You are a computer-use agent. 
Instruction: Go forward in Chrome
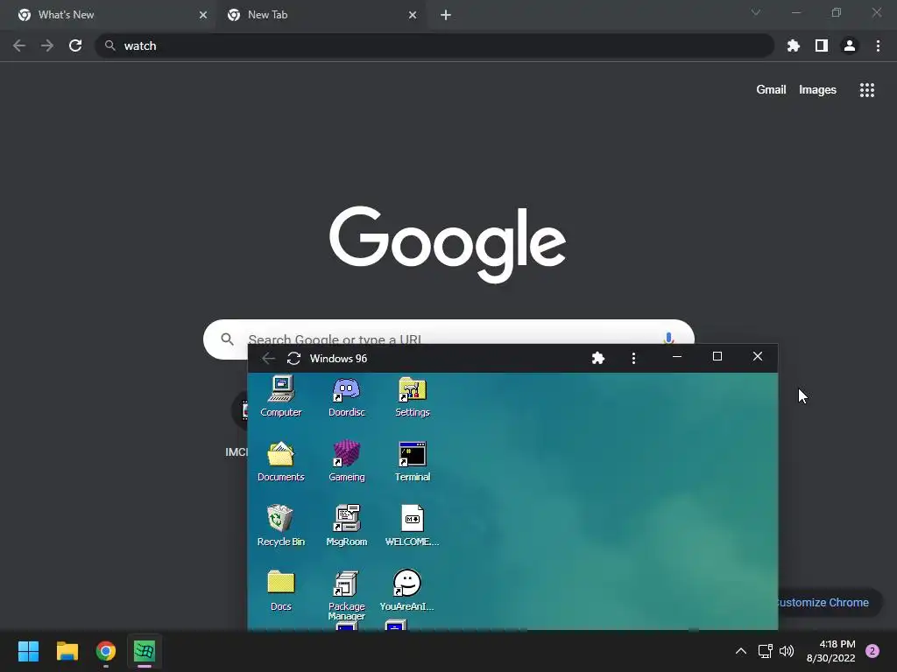click(47, 45)
